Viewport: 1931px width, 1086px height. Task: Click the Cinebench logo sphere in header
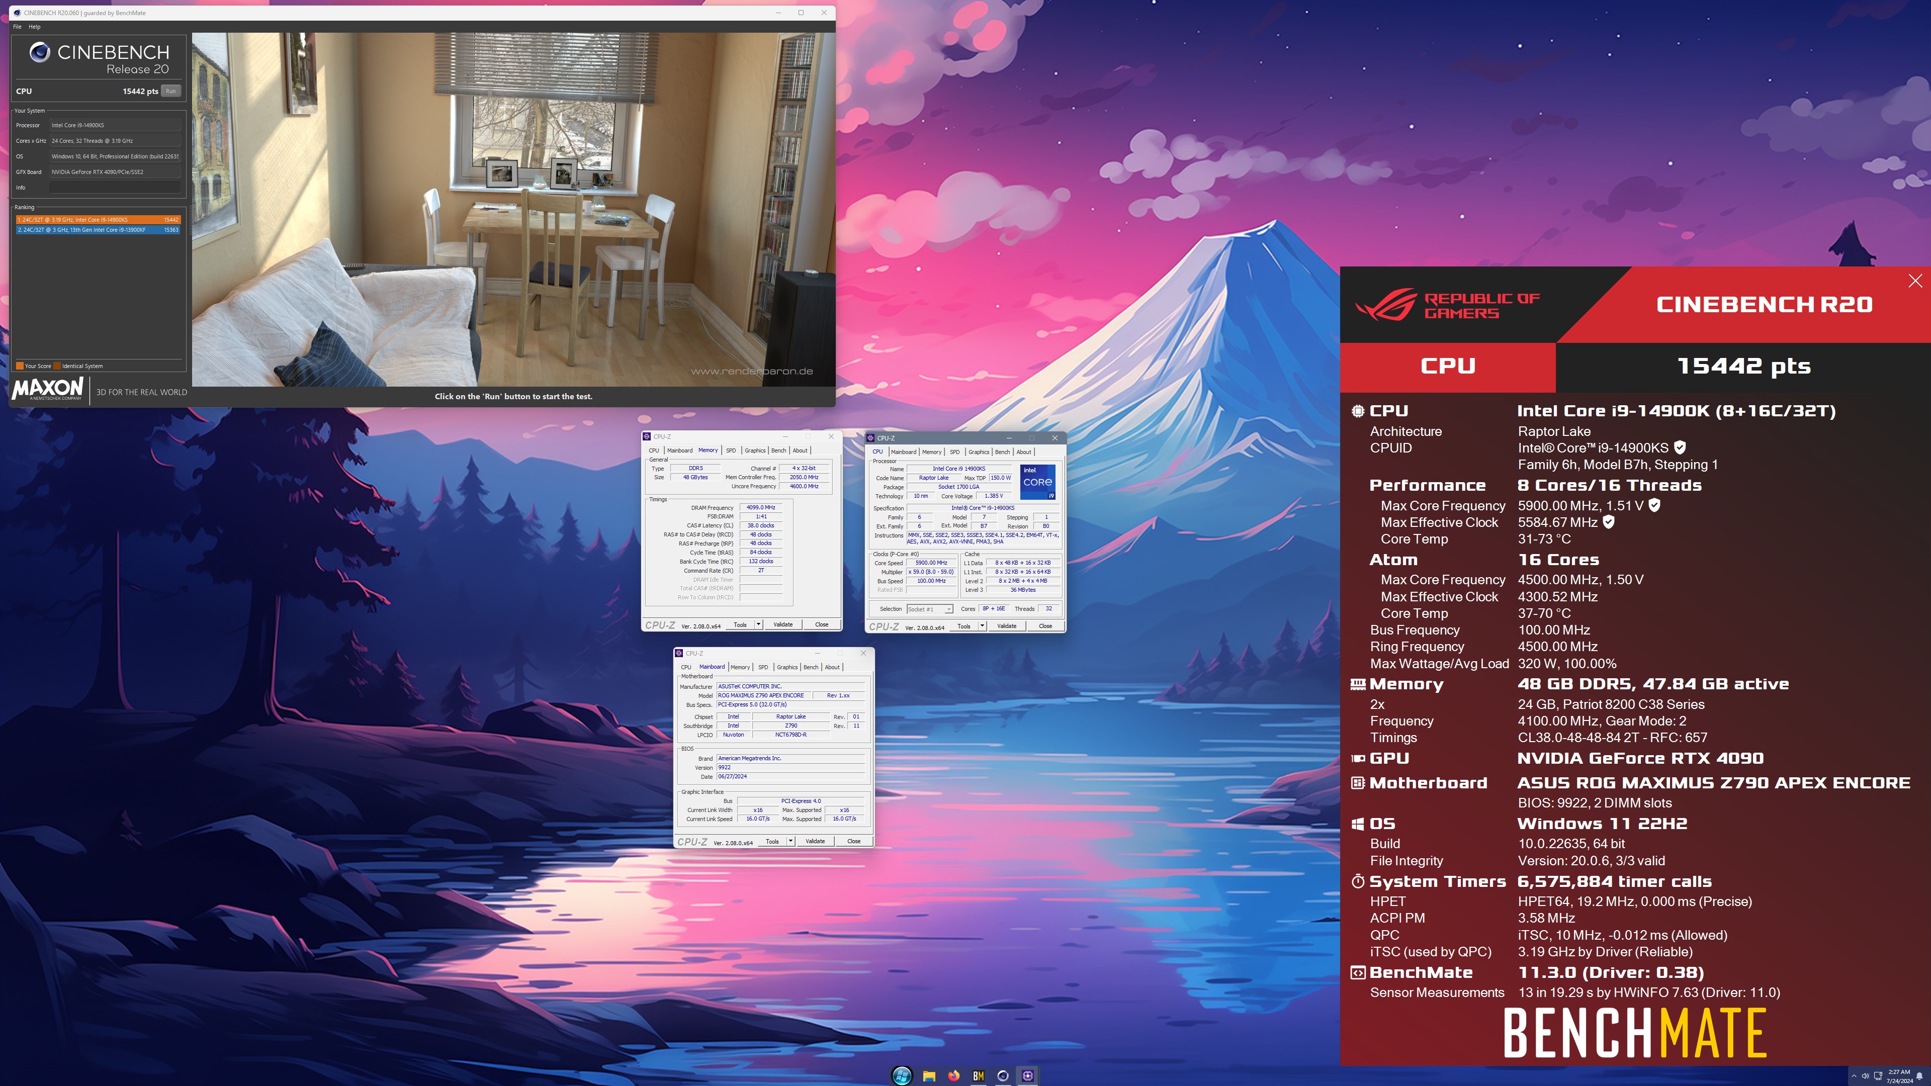click(x=40, y=52)
